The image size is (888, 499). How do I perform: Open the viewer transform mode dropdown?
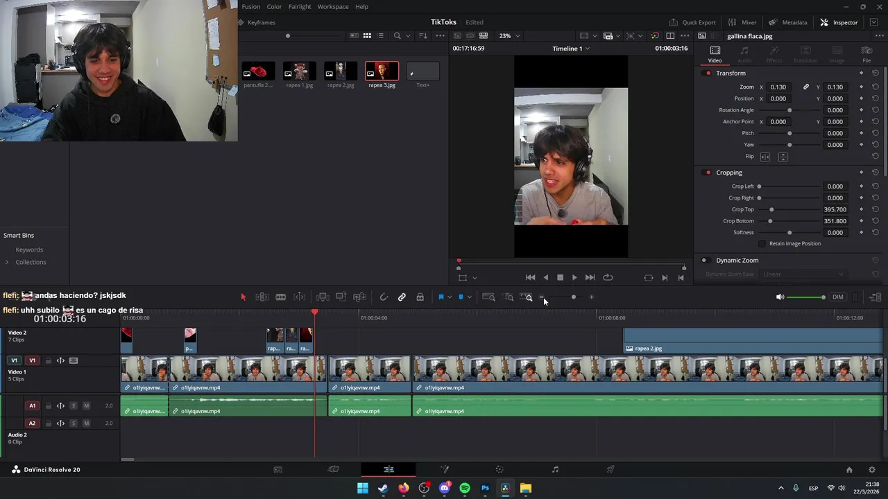[475, 278]
